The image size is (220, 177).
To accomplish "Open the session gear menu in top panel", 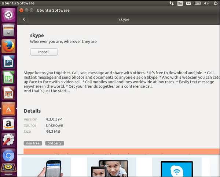I will tap(215, 3).
